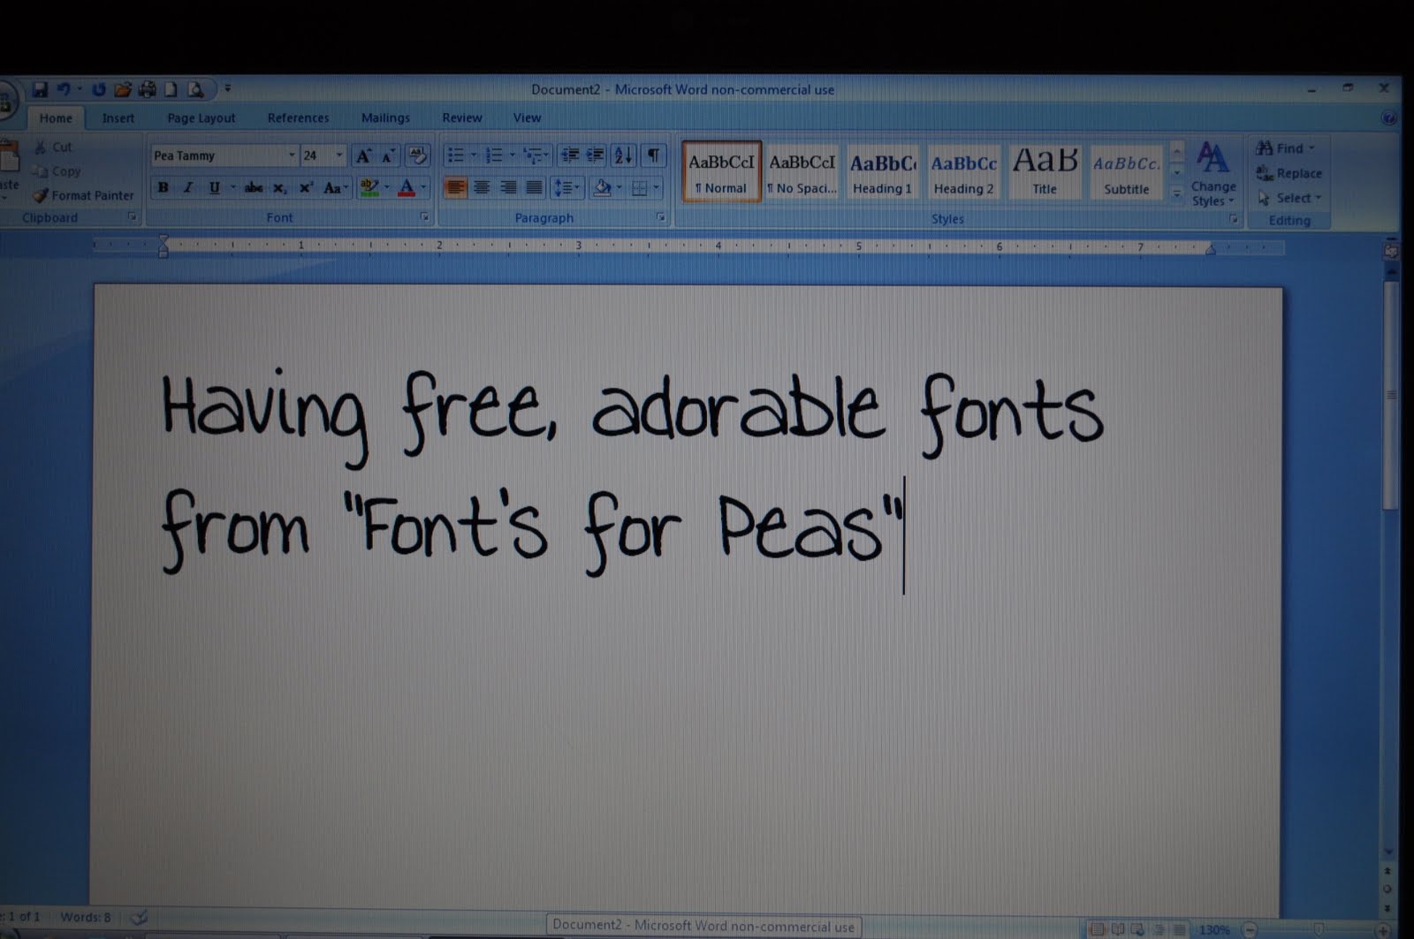
Task: Click the Numbering list icon
Action: [x=494, y=155]
